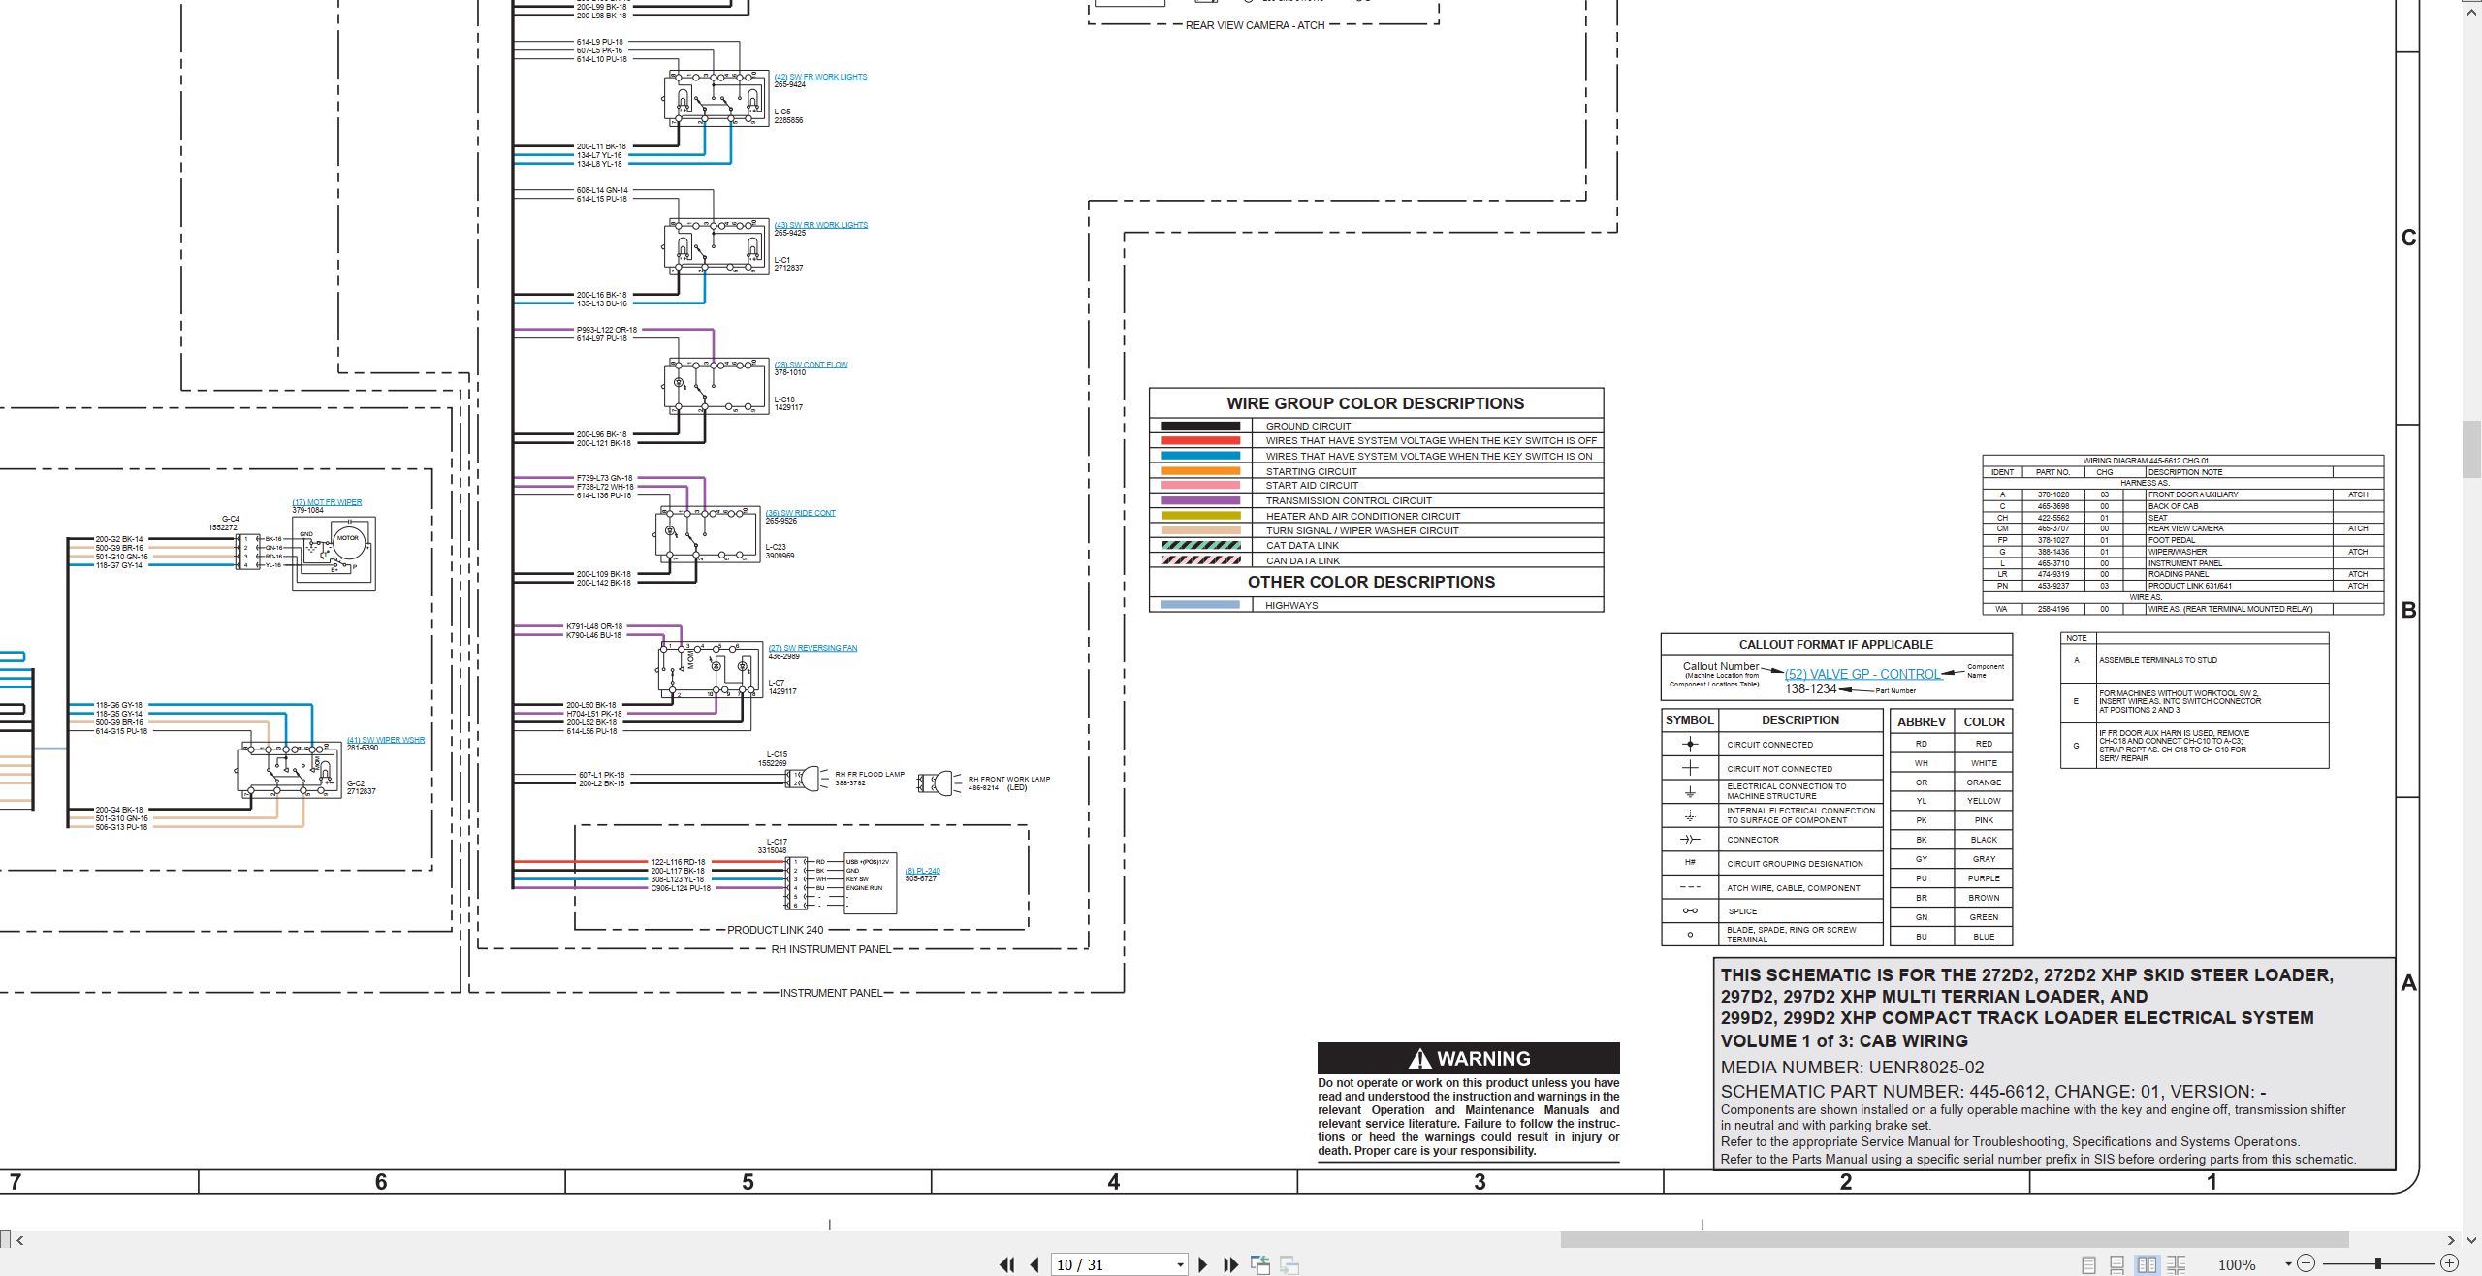Open the (8) PL-240 link
This screenshot has height=1276, width=2482.
922,871
